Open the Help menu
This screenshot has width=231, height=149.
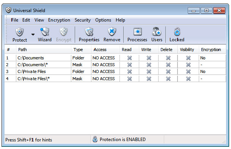120,20
